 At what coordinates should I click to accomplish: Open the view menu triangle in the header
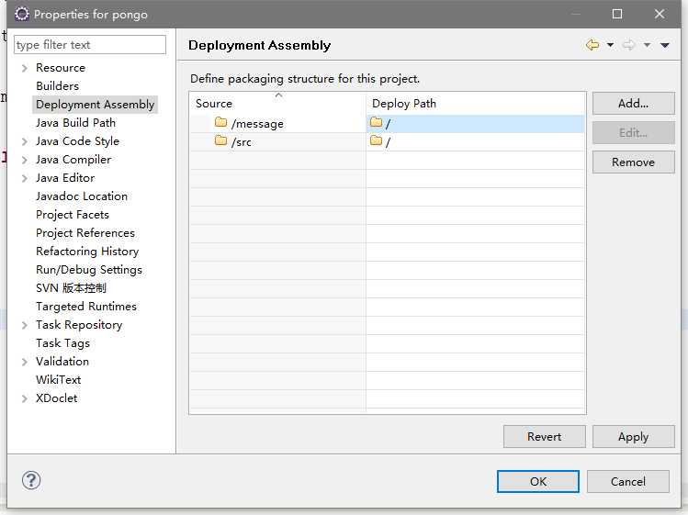point(665,45)
